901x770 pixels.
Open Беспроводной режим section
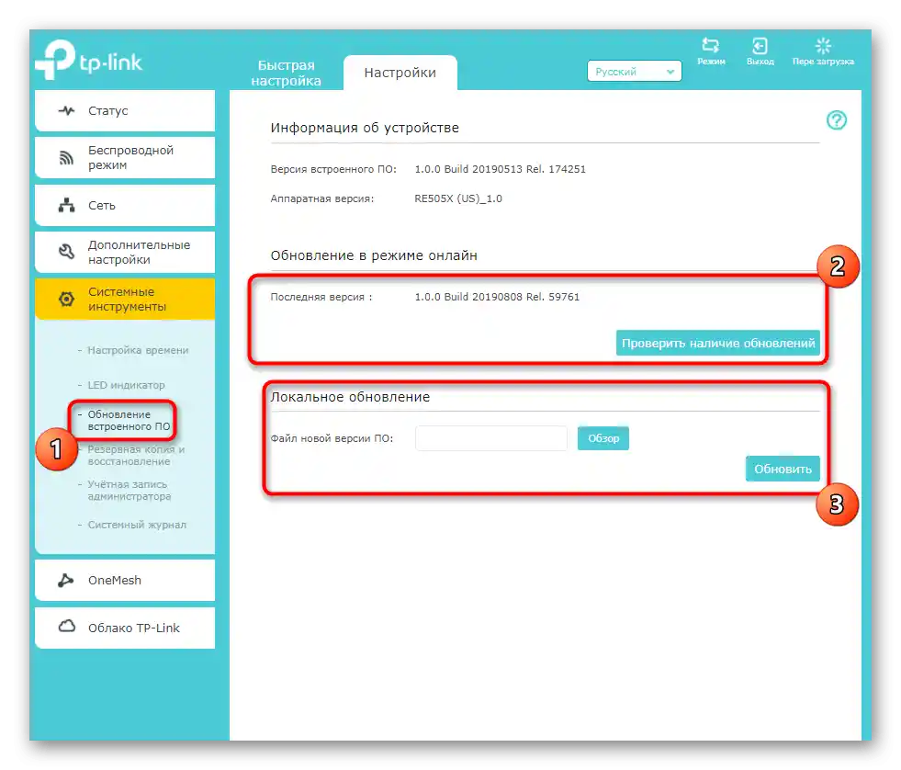pos(125,157)
